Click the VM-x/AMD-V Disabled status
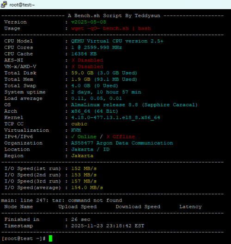Viewport: 231px width, 244px height. (x=87, y=67)
